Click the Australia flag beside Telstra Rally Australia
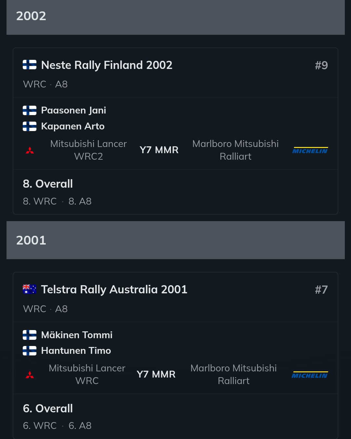Image resolution: width=351 pixels, height=439 pixels. click(x=30, y=289)
